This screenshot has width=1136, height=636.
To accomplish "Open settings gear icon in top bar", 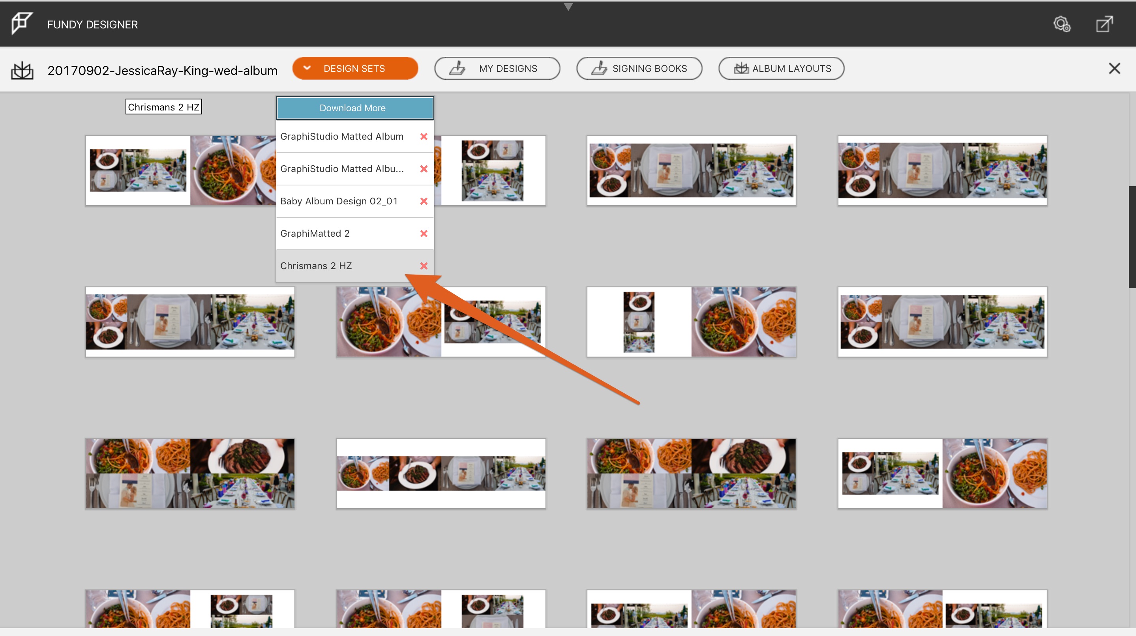I will [x=1062, y=24].
